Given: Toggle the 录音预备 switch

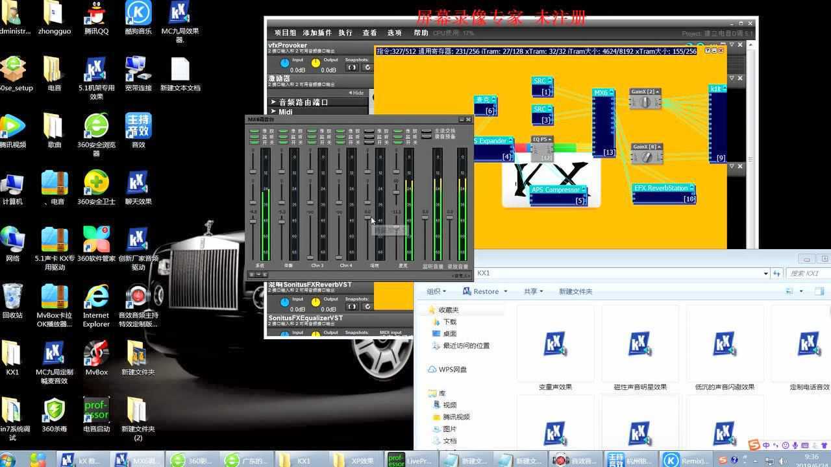Looking at the screenshot, I should [x=427, y=137].
